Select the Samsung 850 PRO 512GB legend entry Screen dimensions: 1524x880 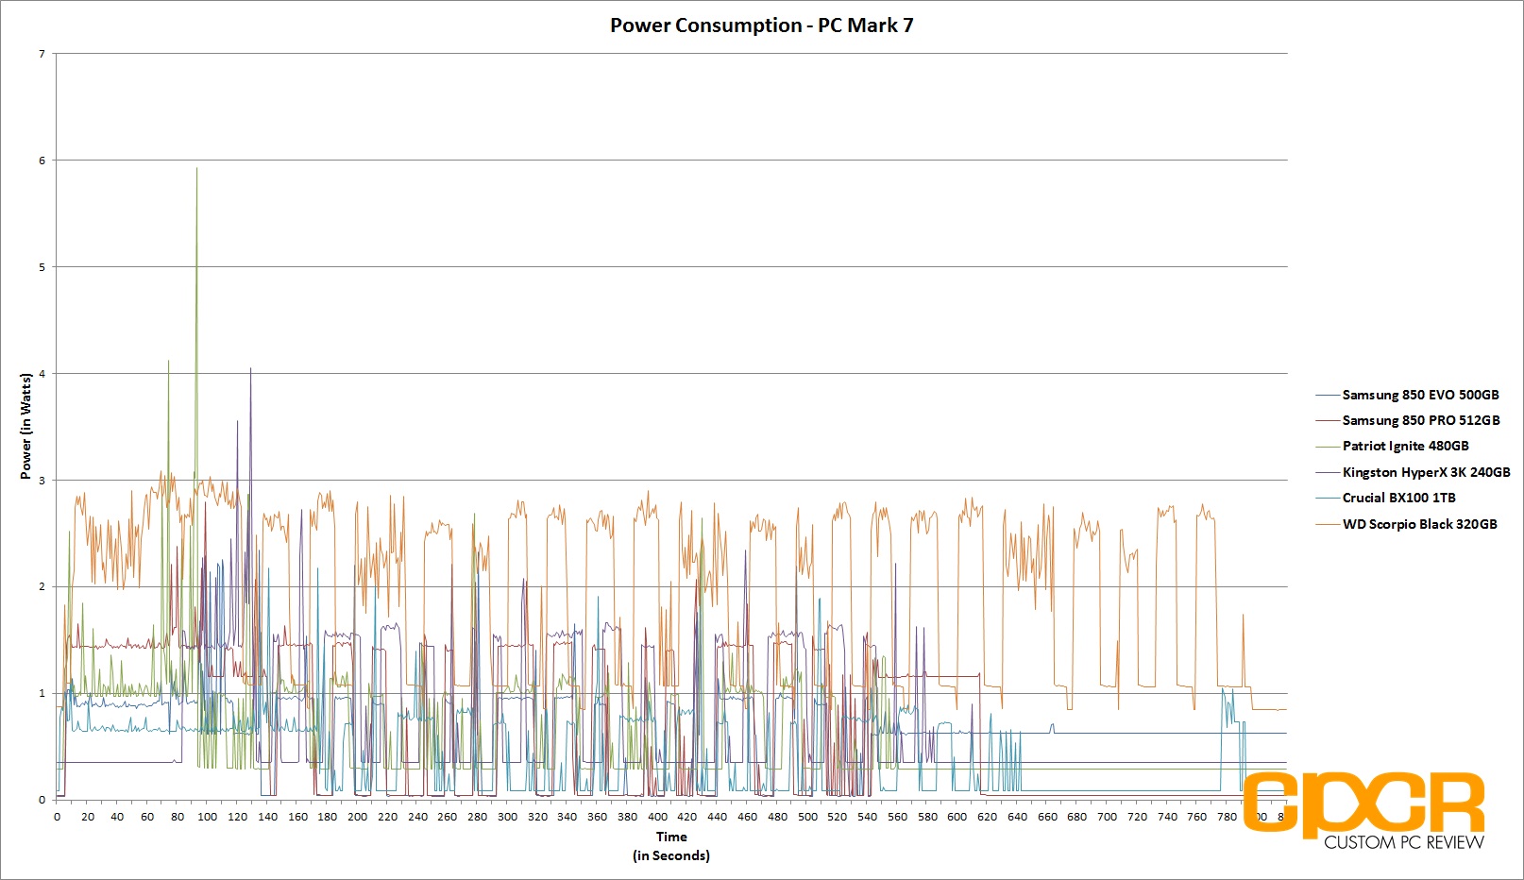[x=1407, y=420]
